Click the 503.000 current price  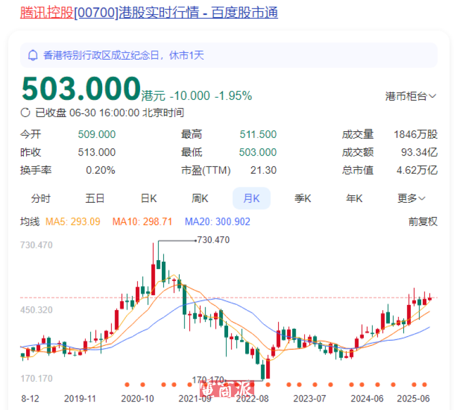[x=81, y=89]
